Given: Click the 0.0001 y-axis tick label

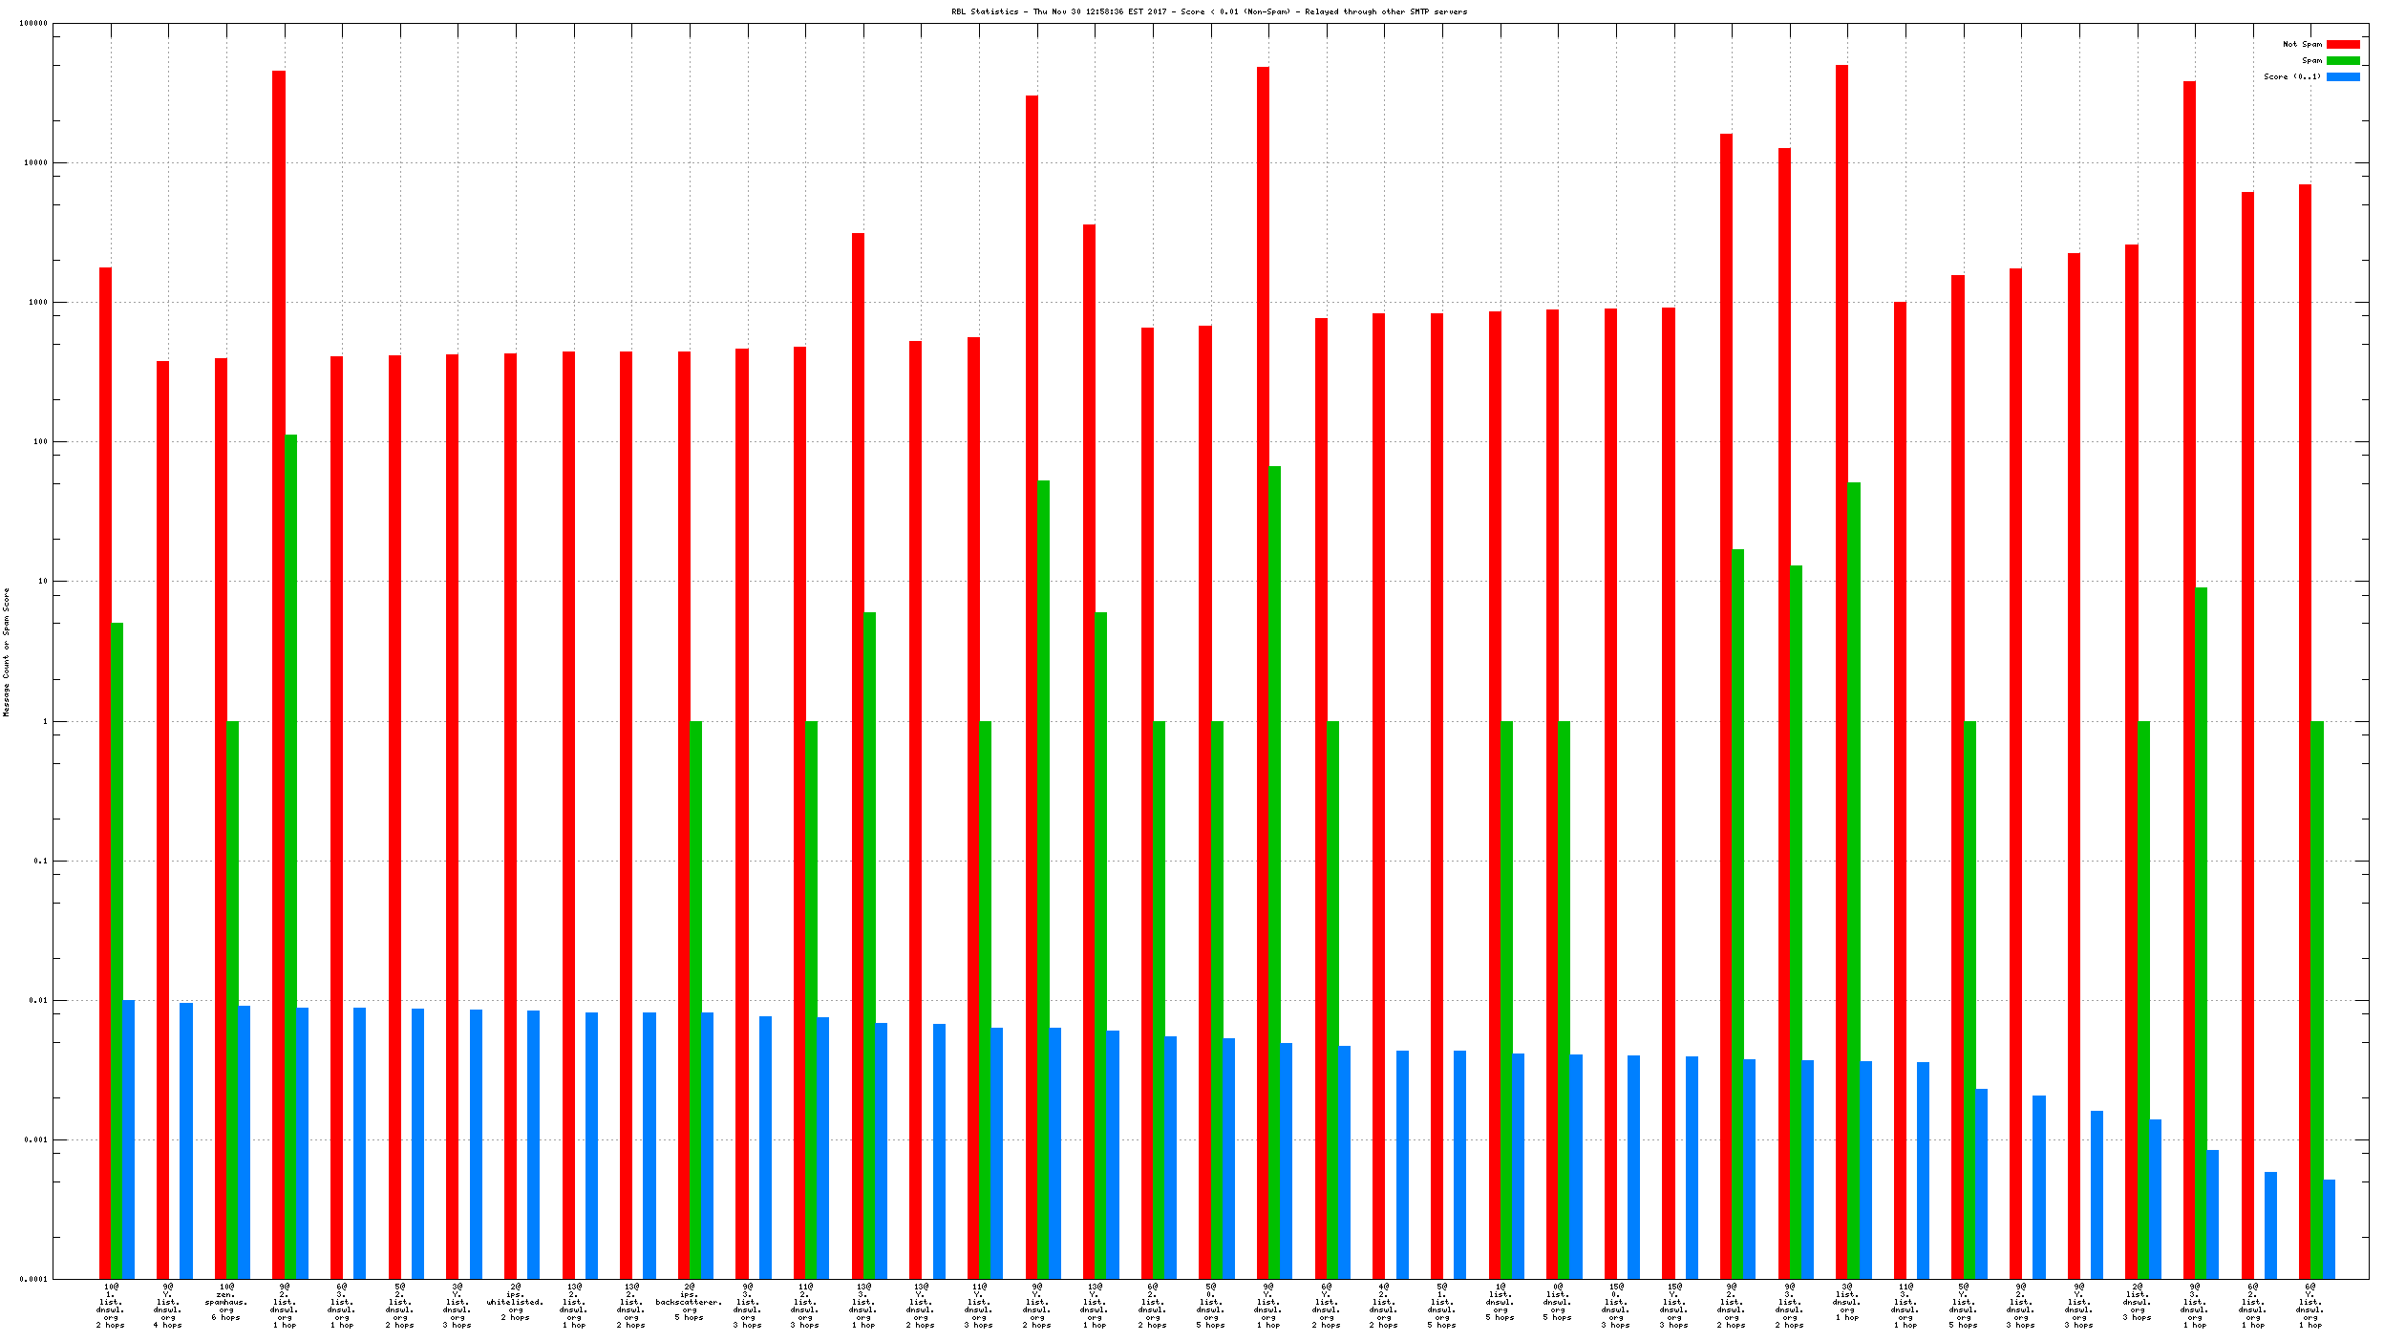Looking at the screenshot, I should coord(33,1279).
